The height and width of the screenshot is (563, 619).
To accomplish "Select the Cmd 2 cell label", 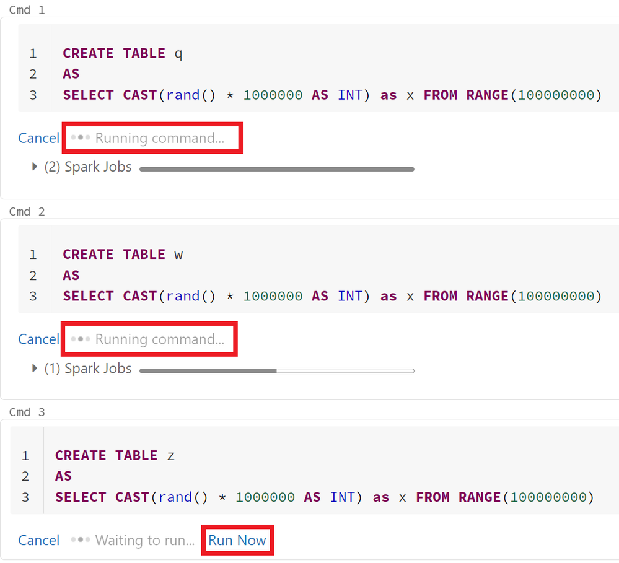I will [27, 211].
